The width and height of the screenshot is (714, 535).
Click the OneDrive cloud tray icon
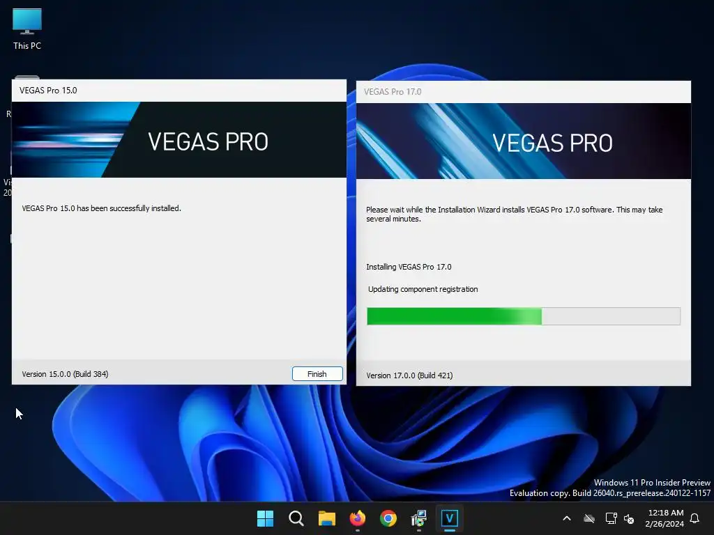coord(589,518)
